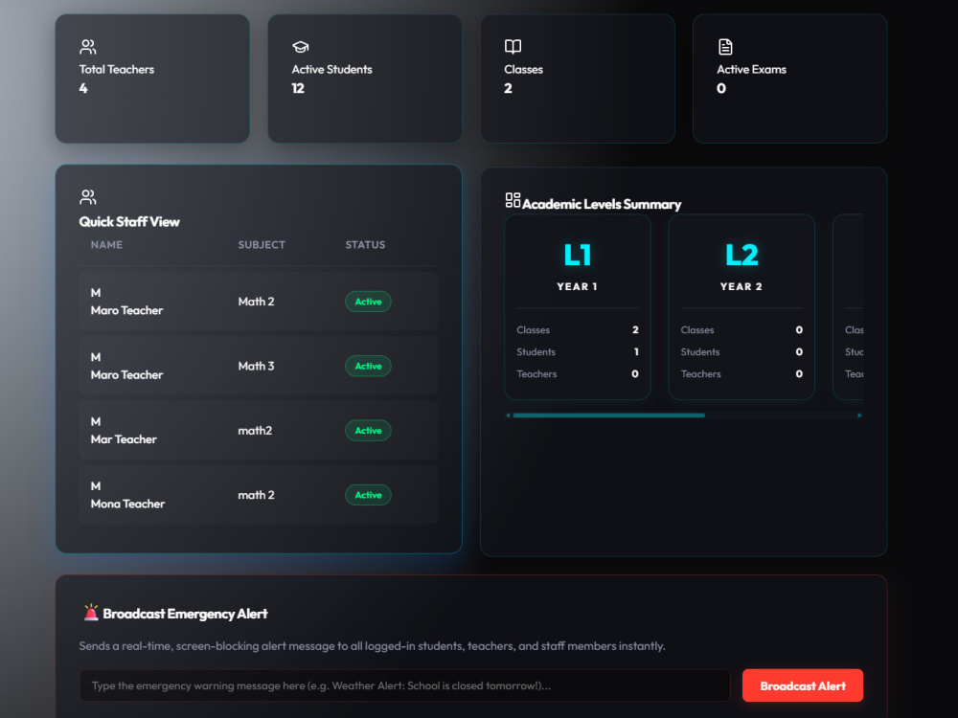Click the emergency siren icon
Screen dimensions: 958x718
(x=91, y=613)
